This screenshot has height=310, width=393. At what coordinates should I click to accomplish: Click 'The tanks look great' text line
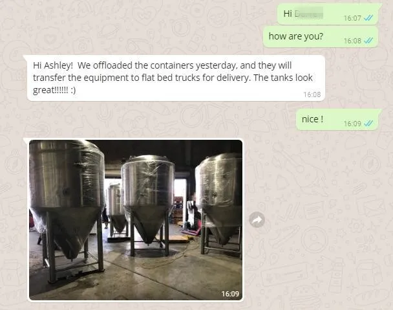(x=173, y=84)
